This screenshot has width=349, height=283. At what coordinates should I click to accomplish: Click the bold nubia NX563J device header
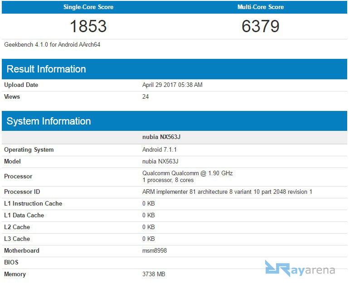tap(161, 137)
